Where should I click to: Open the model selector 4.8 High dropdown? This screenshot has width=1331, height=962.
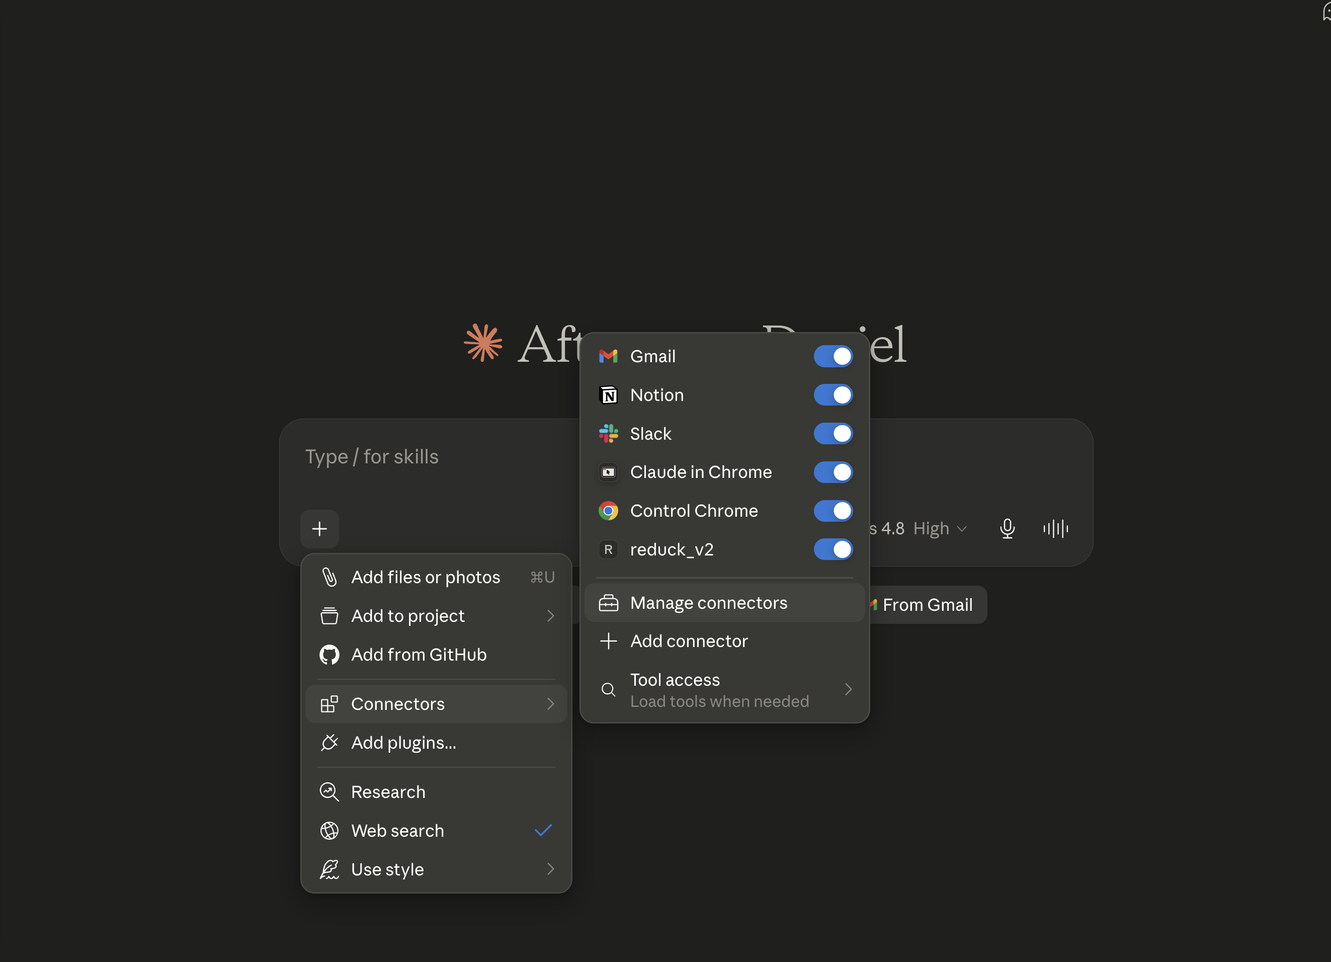point(919,529)
